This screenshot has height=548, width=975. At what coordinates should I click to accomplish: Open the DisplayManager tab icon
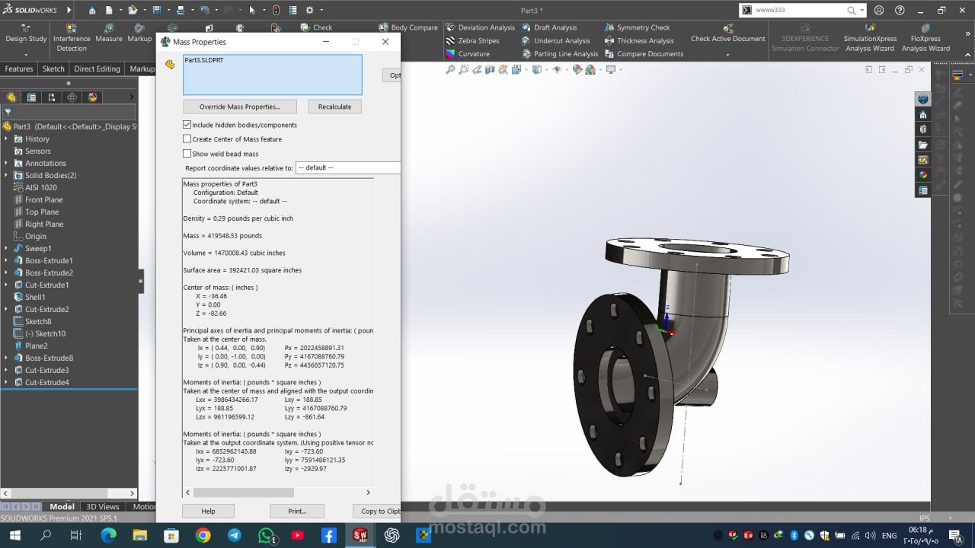92,97
